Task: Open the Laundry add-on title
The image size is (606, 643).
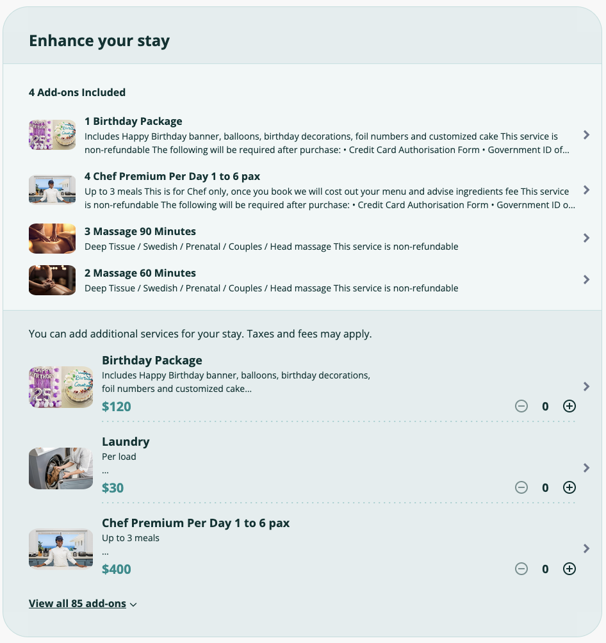Action: [x=126, y=442]
